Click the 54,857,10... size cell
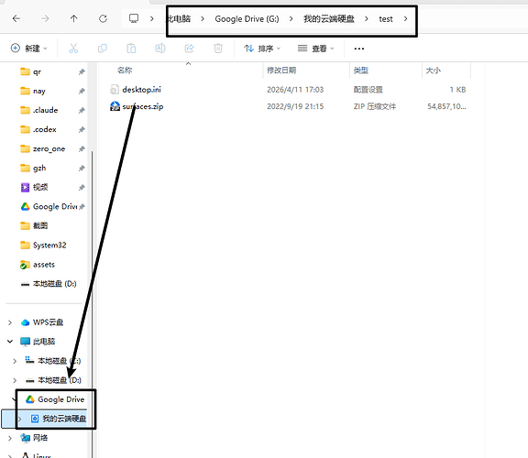Viewport: 528px width, 458px height. coord(446,106)
